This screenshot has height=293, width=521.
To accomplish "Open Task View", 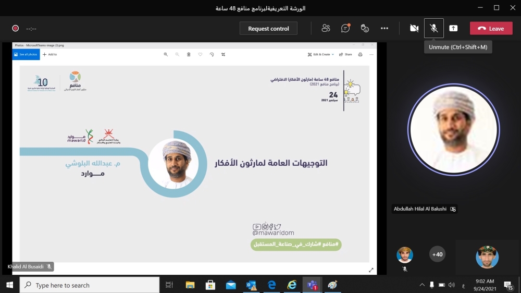I will [169, 285].
